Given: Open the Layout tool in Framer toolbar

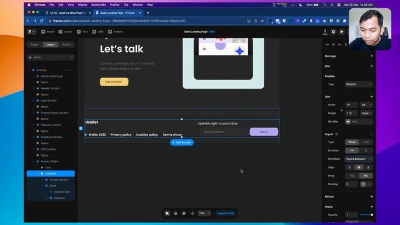Looking at the screenshot, I should pos(66,32).
